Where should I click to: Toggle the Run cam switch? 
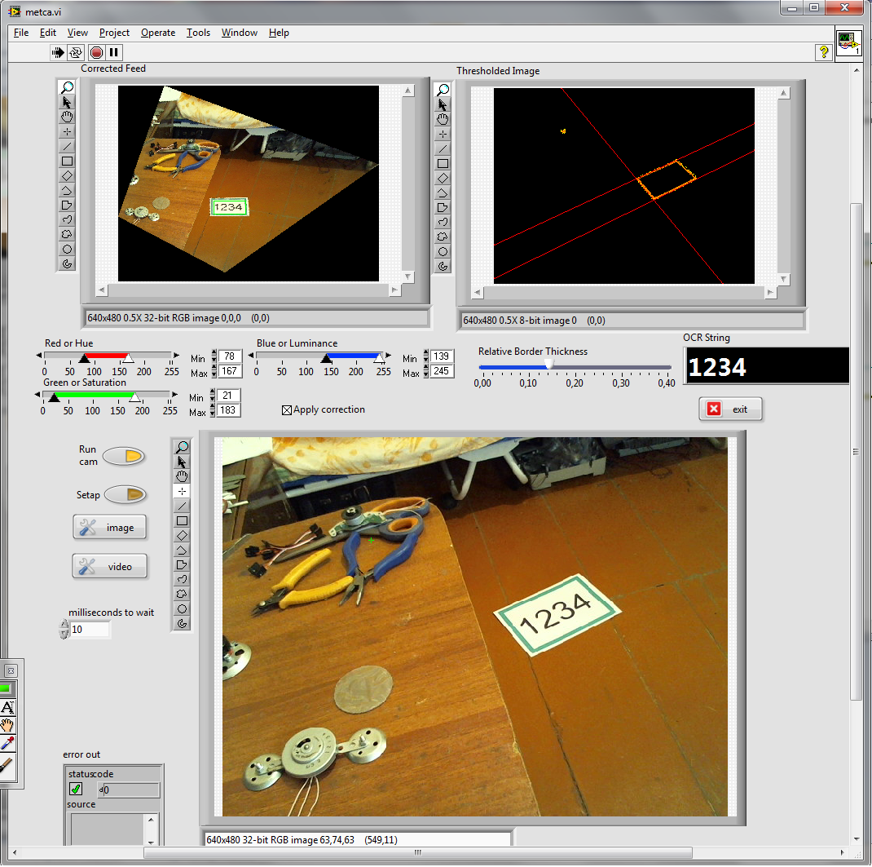point(124,456)
